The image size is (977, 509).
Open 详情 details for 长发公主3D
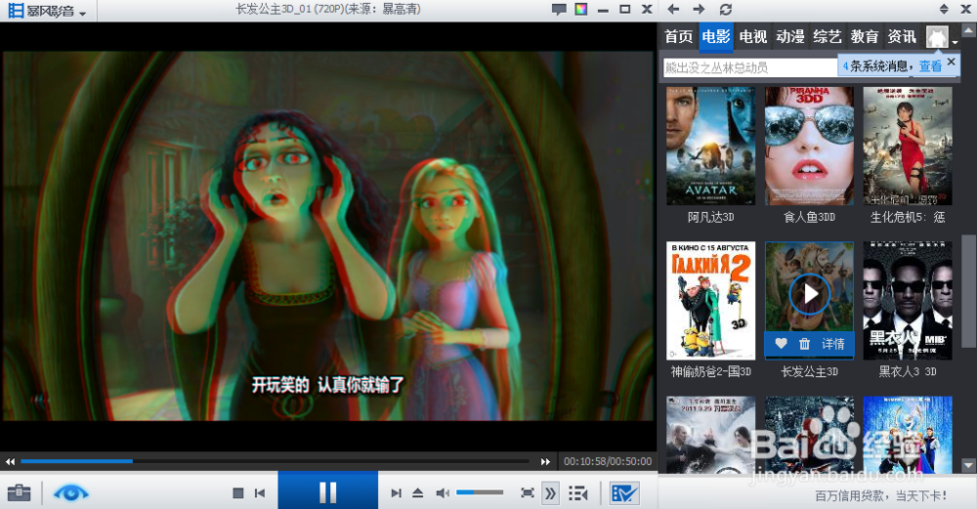pyautogui.click(x=832, y=344)
